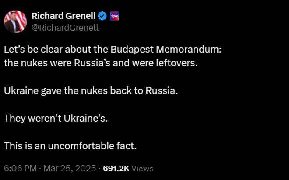This screenshot has height=180, width=289.
Task: Click the display name Richard Grenell
Action: click(x=63, y=17)
